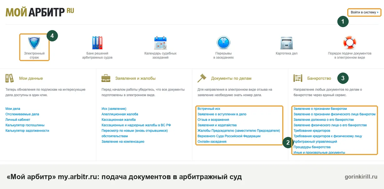Click the Заявления и жалобы briefcase icon
Image resolution: width=384 pixels, height=189 pixels.
[x=106, y=78]
